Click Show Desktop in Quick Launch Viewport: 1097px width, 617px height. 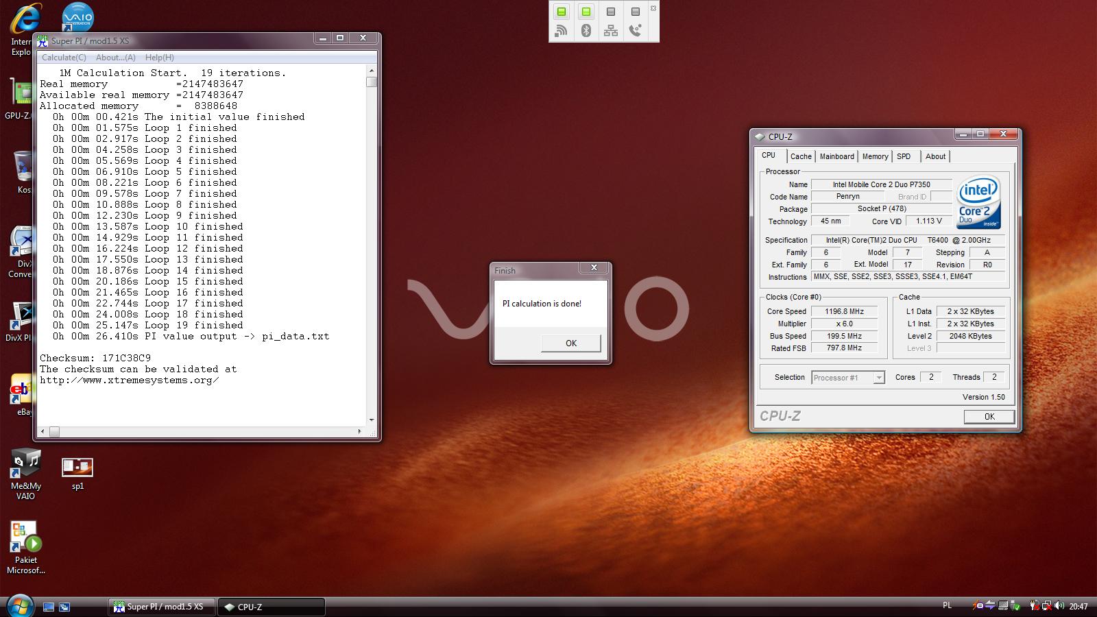tap(49, 607)
